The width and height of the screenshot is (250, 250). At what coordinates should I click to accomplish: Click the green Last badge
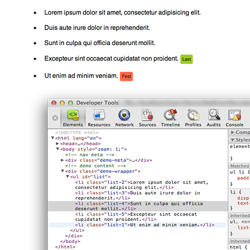(x=186, y=59)
